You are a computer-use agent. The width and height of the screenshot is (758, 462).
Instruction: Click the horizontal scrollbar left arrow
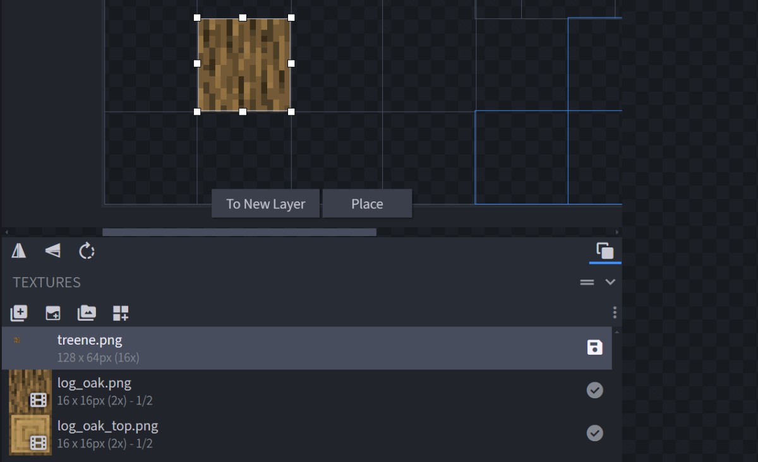[x=7, y=232]
